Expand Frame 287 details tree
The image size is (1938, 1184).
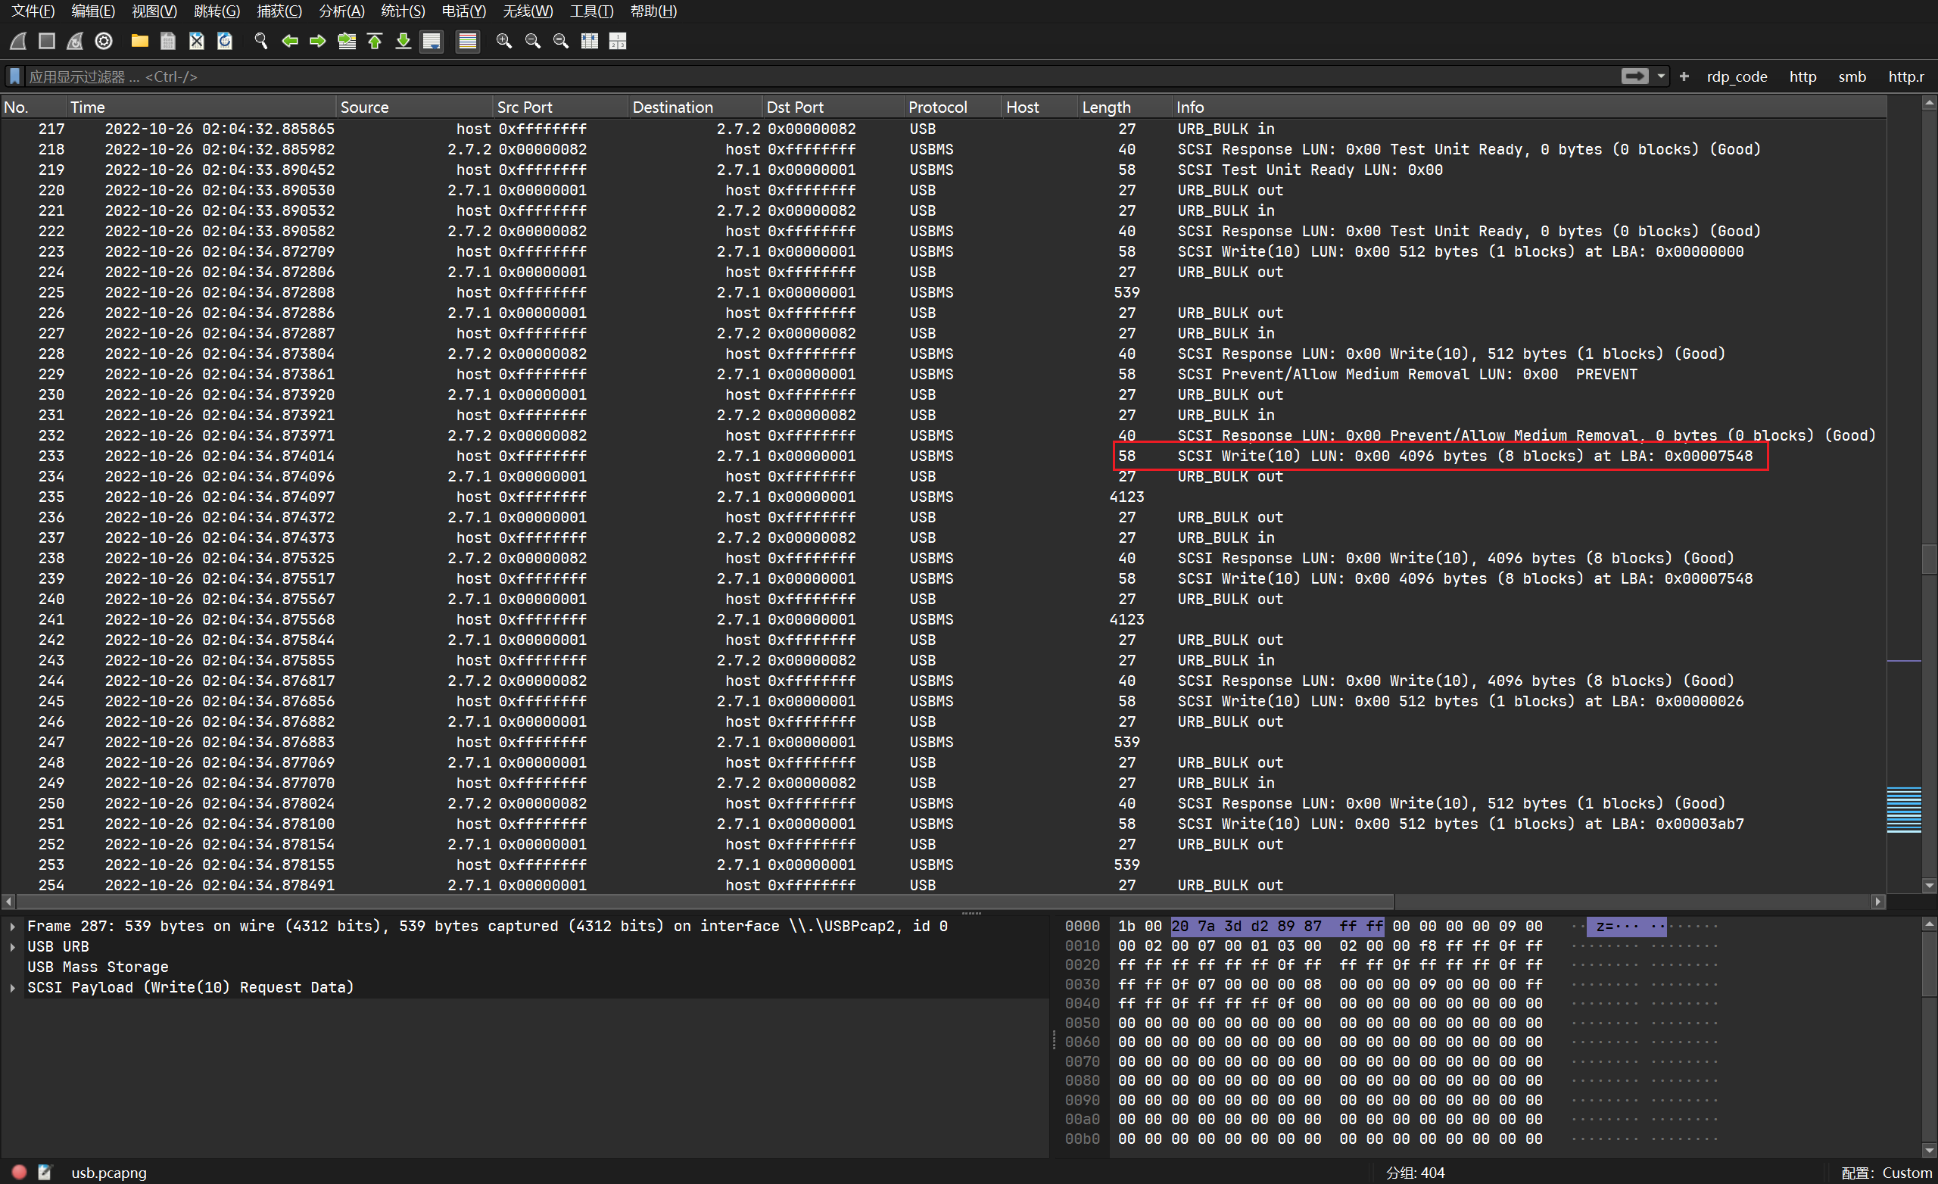[x=13, y=926]
